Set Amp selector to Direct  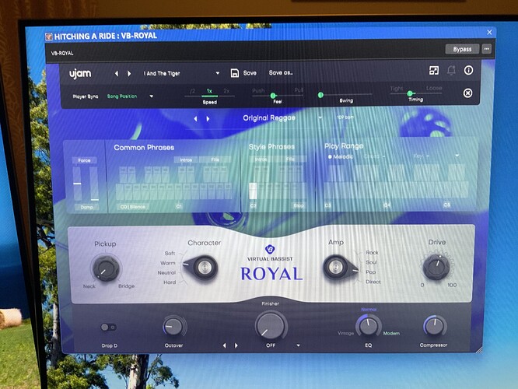click(373, 282)
